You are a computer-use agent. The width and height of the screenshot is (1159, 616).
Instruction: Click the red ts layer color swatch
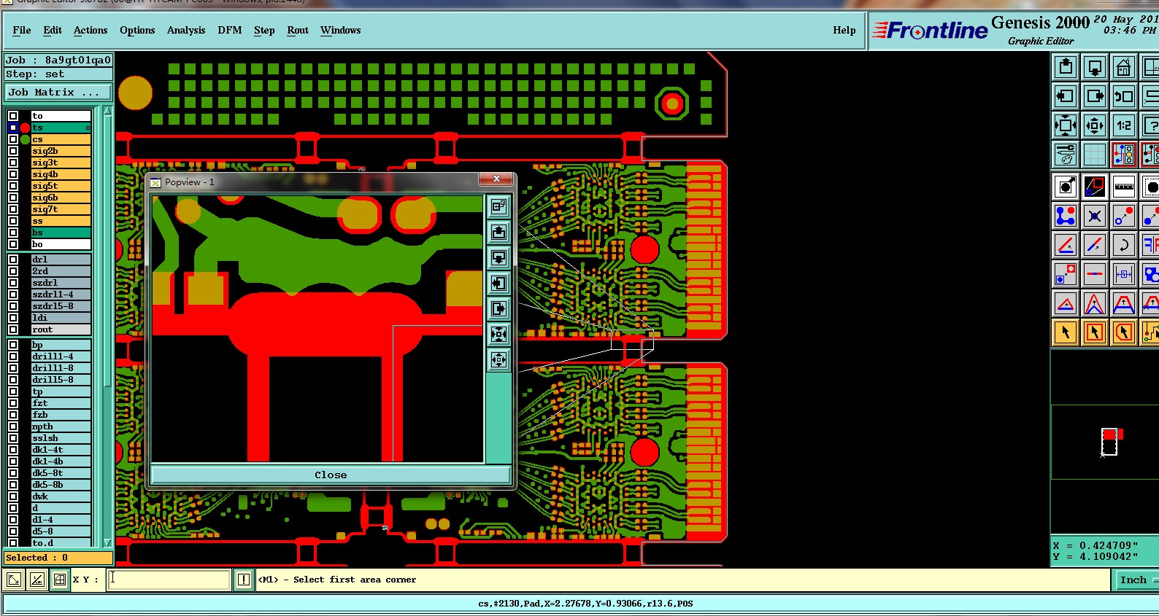click(26, 128)
